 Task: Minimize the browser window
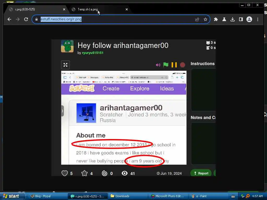point(242,5)
